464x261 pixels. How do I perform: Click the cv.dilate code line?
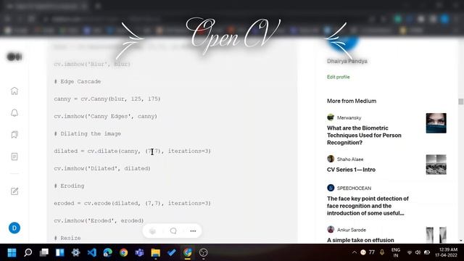coord(132,151)
